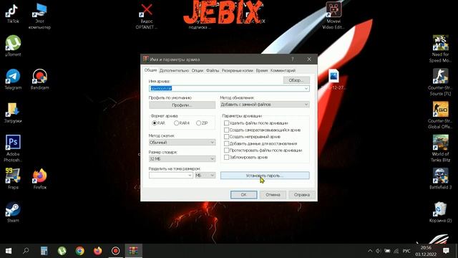The width and height of the screenshot is (458, 258).
Task: Launch the Counter-Strike Source shortcut
Action: click(440, 82)
